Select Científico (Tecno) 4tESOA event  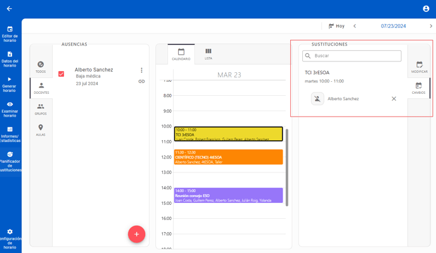[228, 157]
